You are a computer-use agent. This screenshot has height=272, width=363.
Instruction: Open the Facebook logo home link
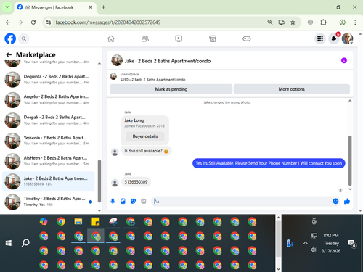pyautogui.click(x=10, y=38)
